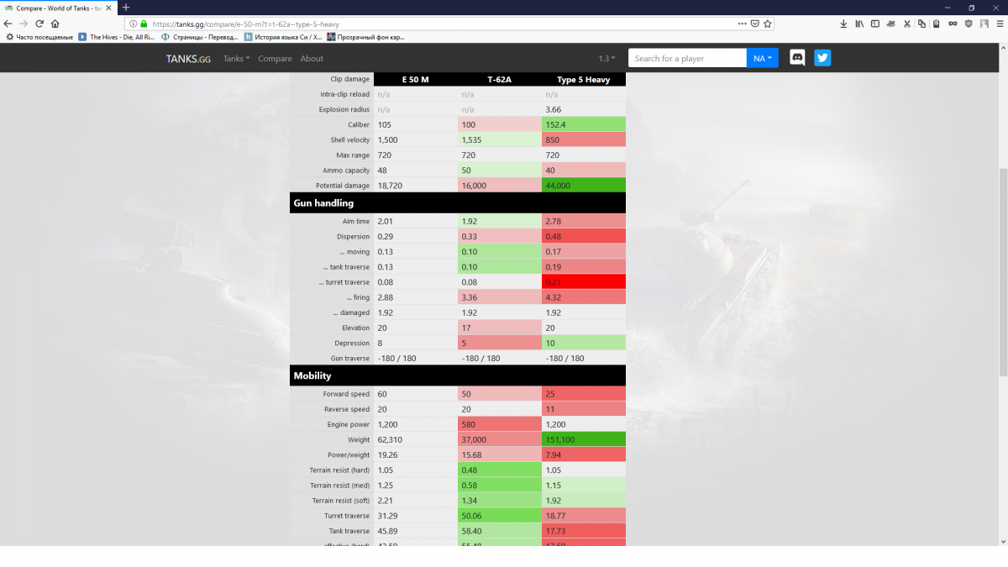Click the T-62A column header
1008x567 pixels.
[x=499, y=79]
